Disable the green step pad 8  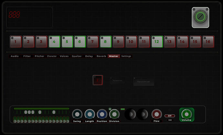click(x=106, y=42)
